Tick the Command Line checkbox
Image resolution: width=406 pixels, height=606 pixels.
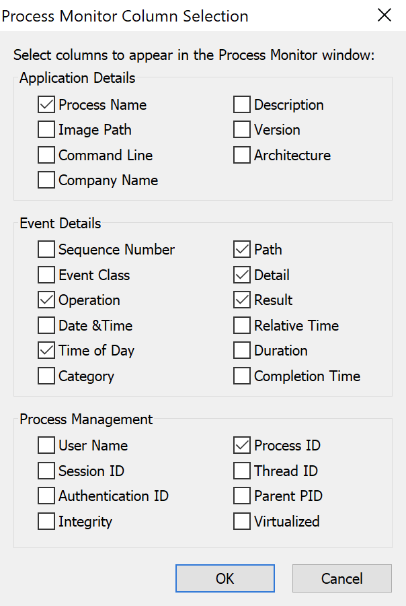coord(46,156)
